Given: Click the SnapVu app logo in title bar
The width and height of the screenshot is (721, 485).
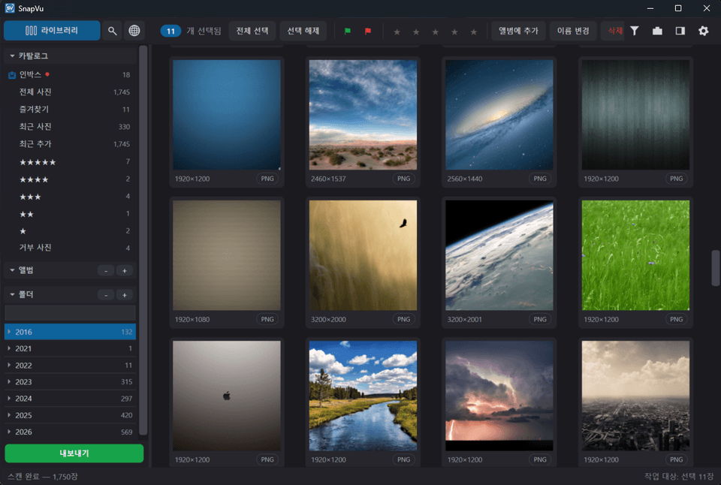Looking at the screenshot, I should (x=10, y=8).
